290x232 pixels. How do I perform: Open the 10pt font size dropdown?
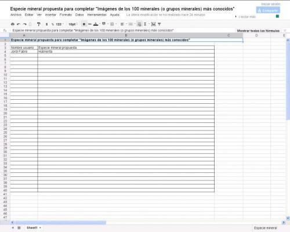[73, 24]
